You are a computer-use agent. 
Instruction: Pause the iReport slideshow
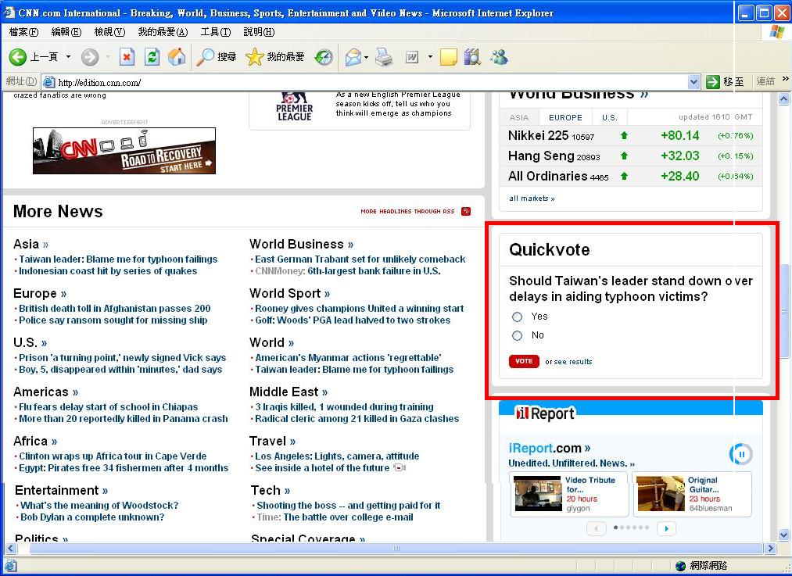pos(741,454)
